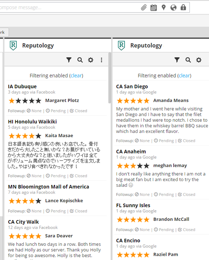Mark FL Sunny Isles followup as Closed
The image size is (209, 260).
tap(186, 230)
